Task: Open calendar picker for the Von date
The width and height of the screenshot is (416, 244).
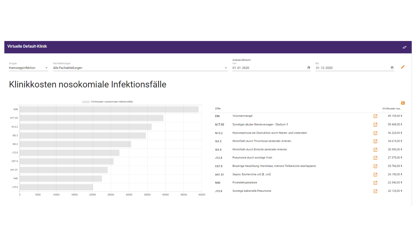Action: tap(309, 68)
